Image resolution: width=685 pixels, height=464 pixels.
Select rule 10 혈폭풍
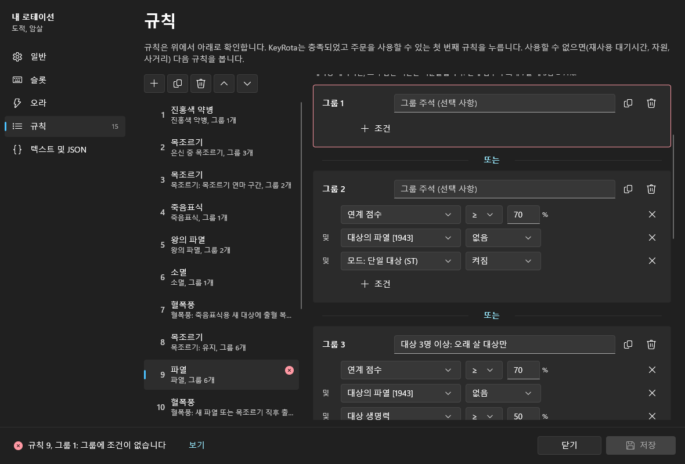click(x=222, y=407)
